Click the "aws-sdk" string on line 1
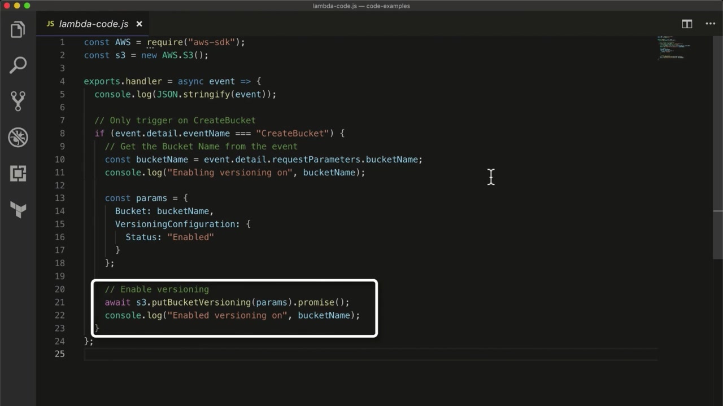The height and width of the screenshot is (406, 723). 214,42
